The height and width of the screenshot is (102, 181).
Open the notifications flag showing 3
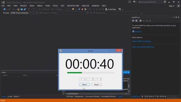[x=135, y=2]
